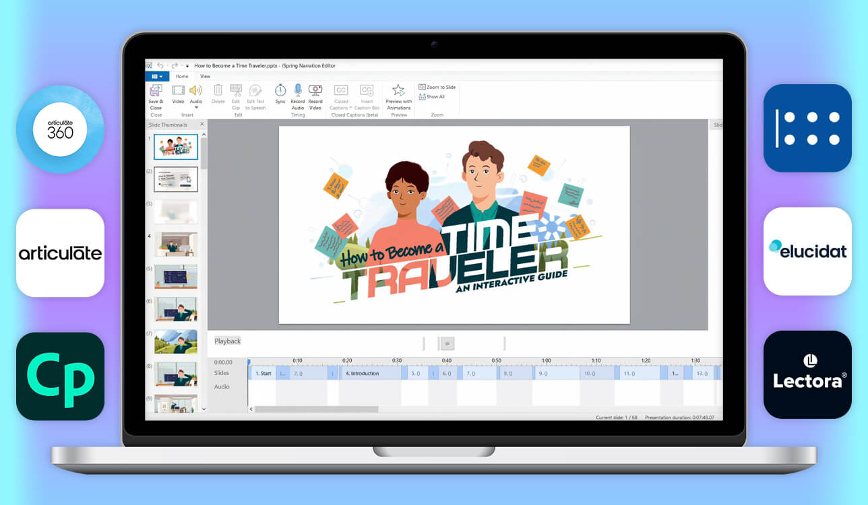Screen dimensions: 868x505
Task: Click the Articulate logo tile
Action: click(60, 252)
